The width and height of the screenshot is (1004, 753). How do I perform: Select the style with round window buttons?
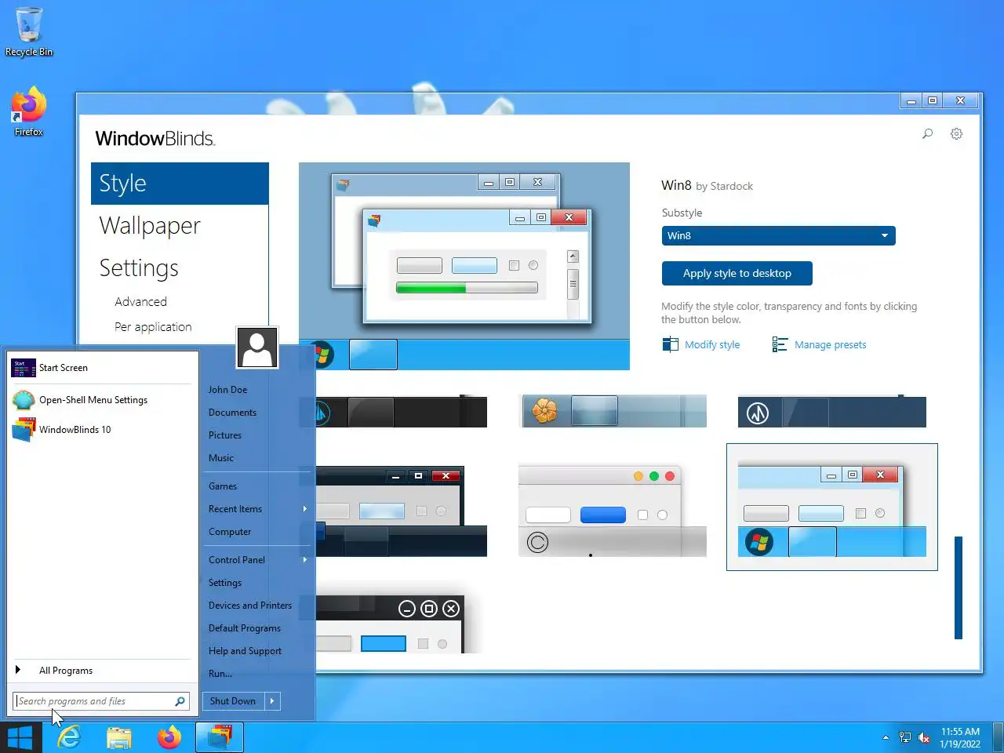(389, 624)
